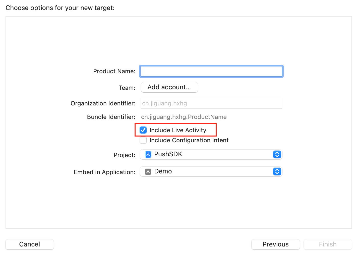Screen dimensions: 359x257
Task: Click the blue arrows on the Project popup
Action: pyautogui.click(x=277, y=154)
